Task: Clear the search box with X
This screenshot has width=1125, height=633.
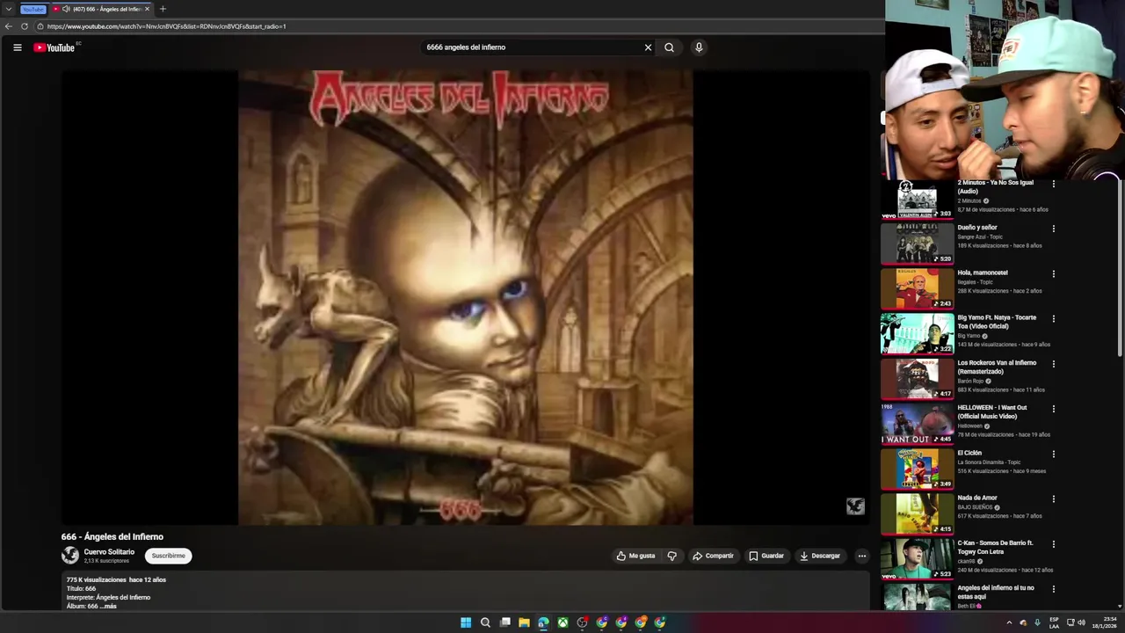Action: point(648,47)
